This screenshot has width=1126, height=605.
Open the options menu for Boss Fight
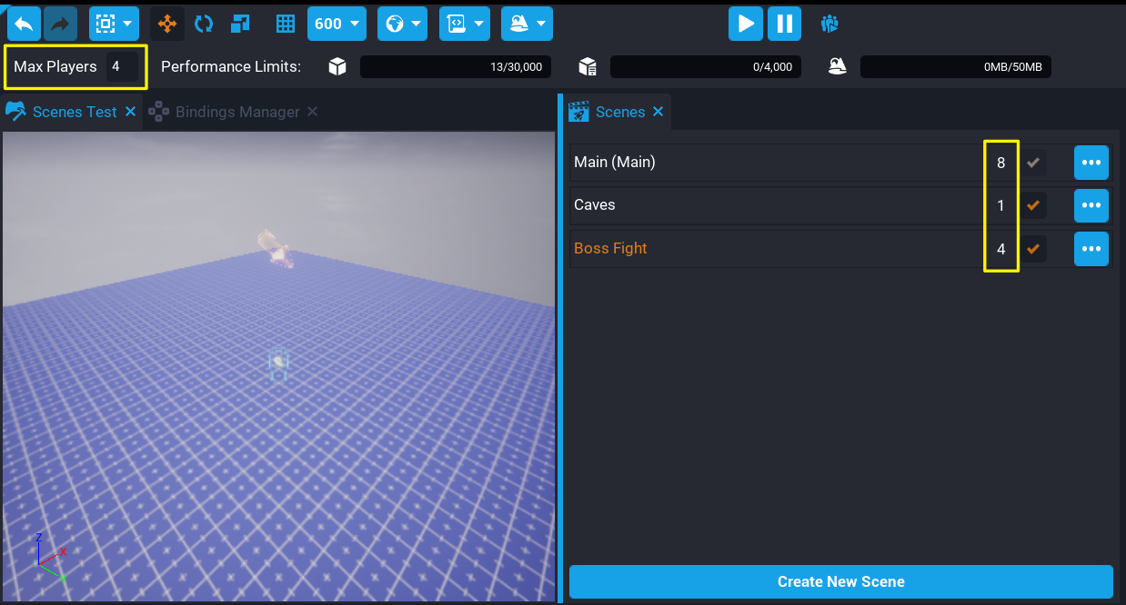[1091, 248]
